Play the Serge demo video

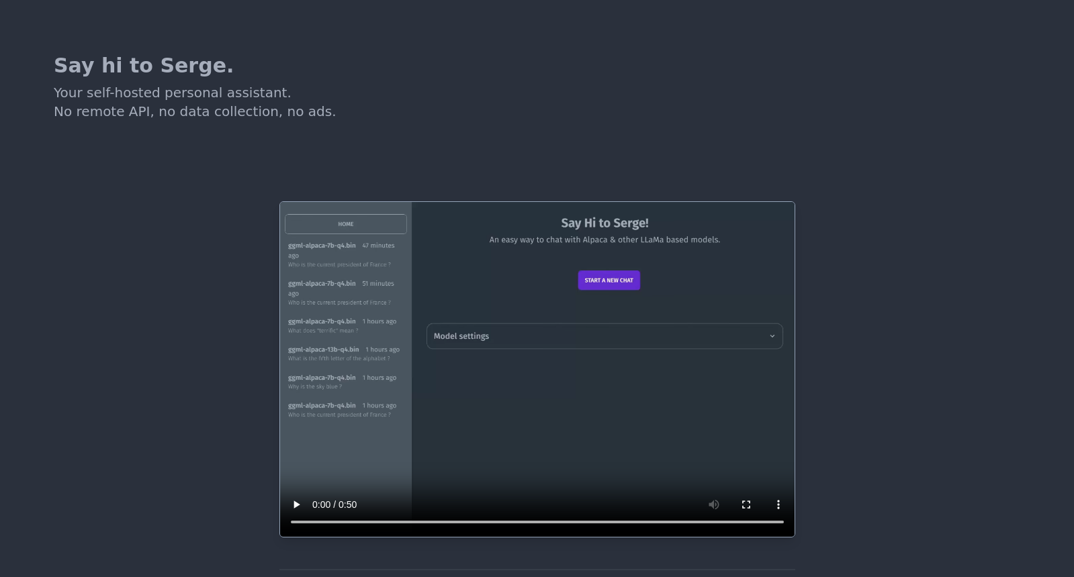[296, 505]
